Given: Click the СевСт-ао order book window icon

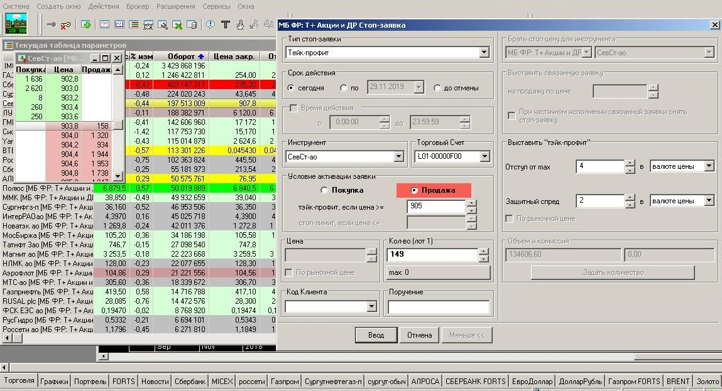Looking at the screenshot, I should coord(22,58).
